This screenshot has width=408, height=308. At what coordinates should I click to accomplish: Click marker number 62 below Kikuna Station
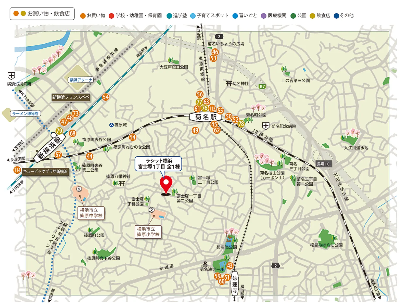[x=217, y=130]
